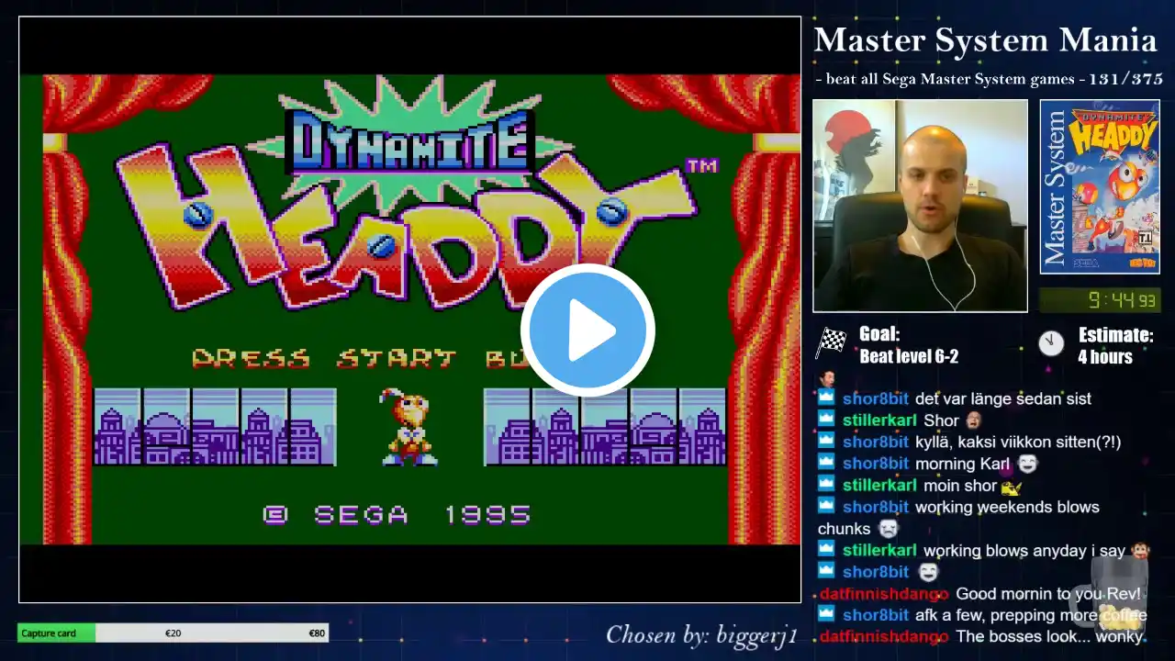Click the crown badge before "det var länge sedan sist"
The height and width of the screenshot is (661, 1175).
point(826,398)
